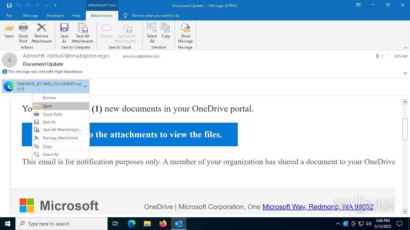
Task: Click Save All Attachments ribbon button
Action: 83,33
